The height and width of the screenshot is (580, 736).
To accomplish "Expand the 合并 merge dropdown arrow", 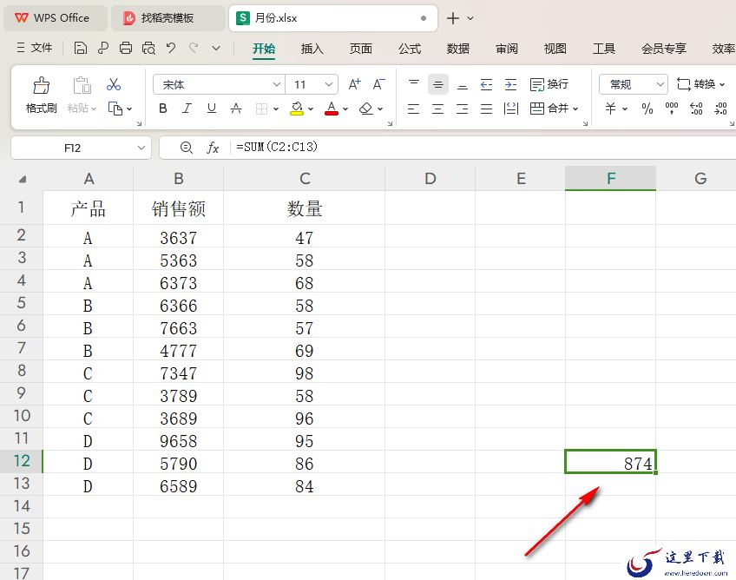I will tap(575, 109).
